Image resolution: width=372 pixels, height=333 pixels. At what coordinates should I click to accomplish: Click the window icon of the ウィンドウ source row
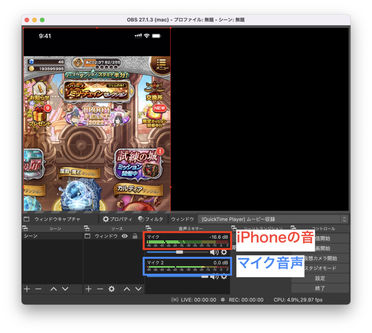click(87, 236)
